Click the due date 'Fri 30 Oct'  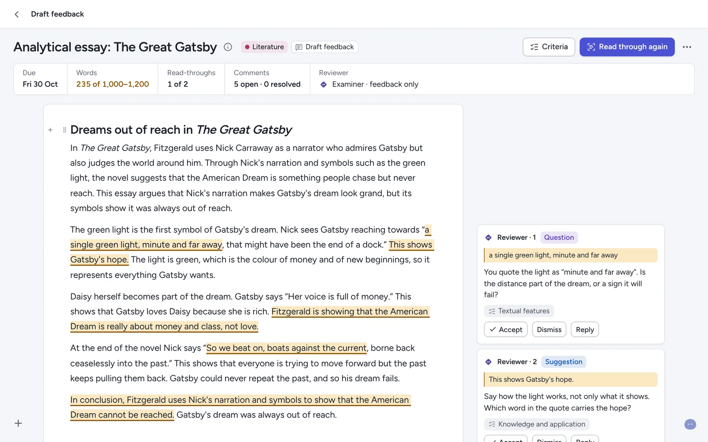click(40, 84)
